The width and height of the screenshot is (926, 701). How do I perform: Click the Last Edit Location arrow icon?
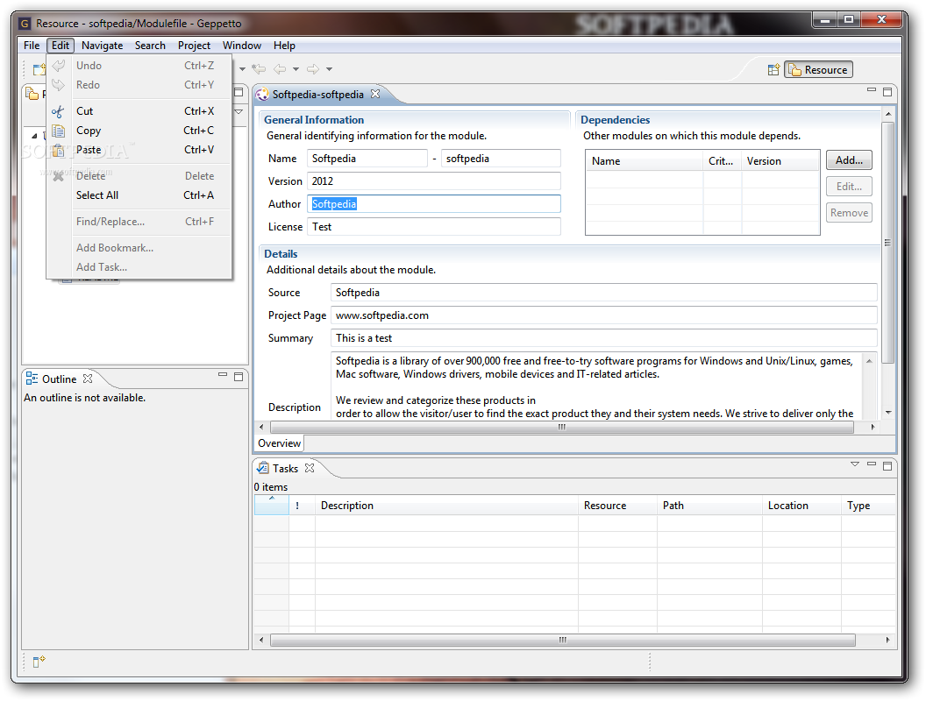coord(259,69)
